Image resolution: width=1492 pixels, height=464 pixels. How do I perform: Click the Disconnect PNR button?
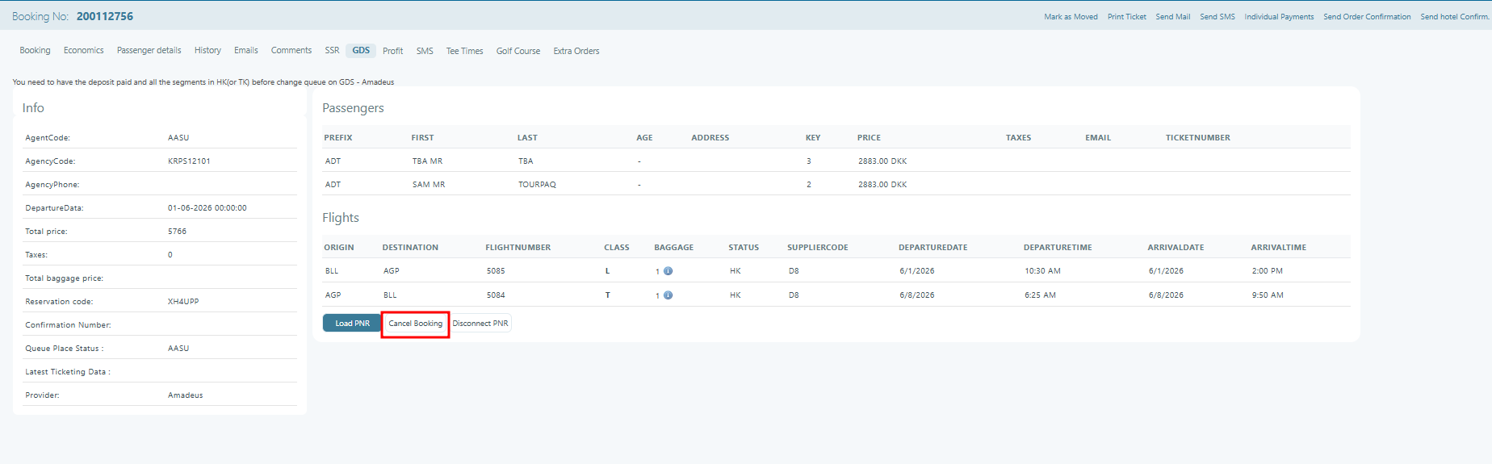(x=480, y=324)
